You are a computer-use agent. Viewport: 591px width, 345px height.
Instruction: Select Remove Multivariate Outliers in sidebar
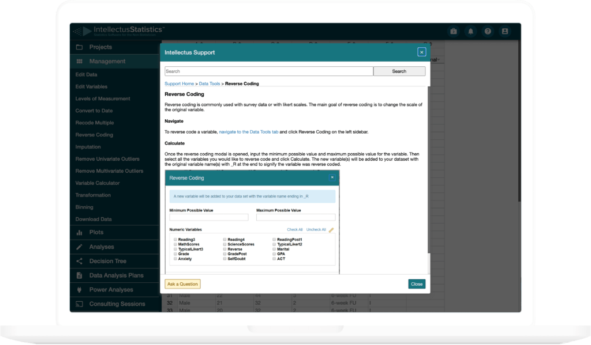(x=109, y=171)
